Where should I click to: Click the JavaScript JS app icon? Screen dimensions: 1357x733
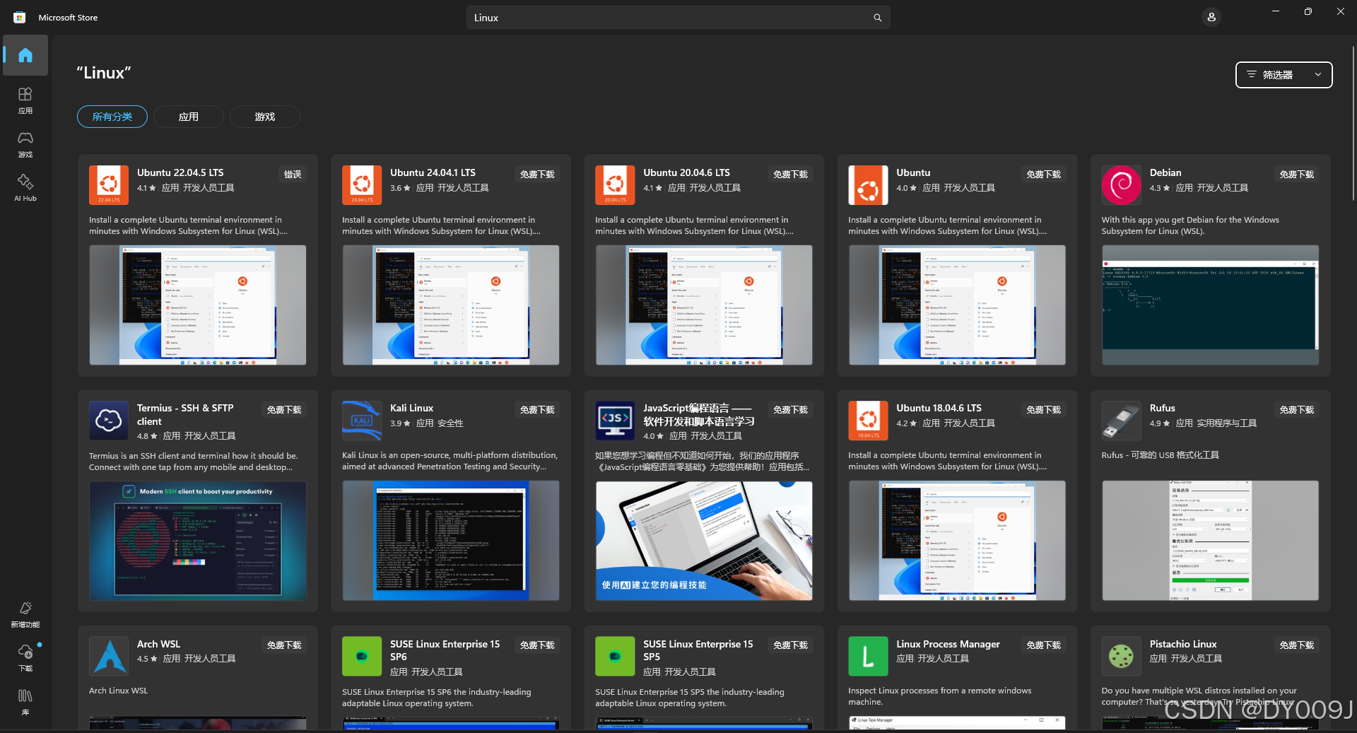(x=615, y=421)
